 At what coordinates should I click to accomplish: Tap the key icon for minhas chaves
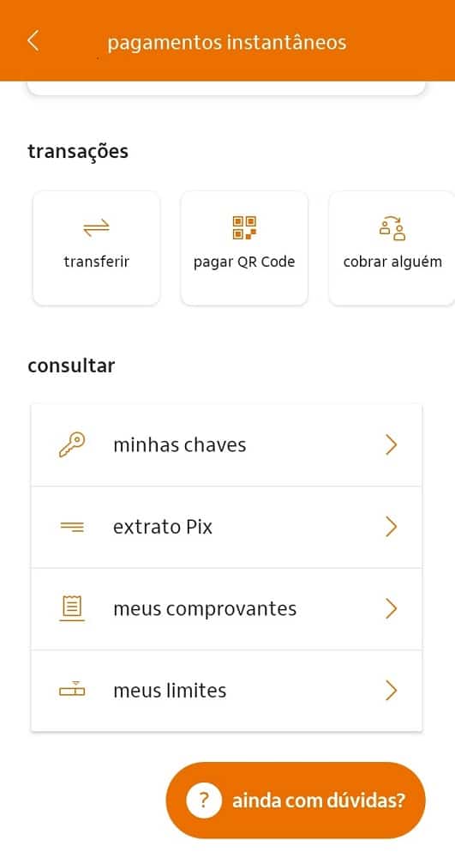click(x=72, y=444)
